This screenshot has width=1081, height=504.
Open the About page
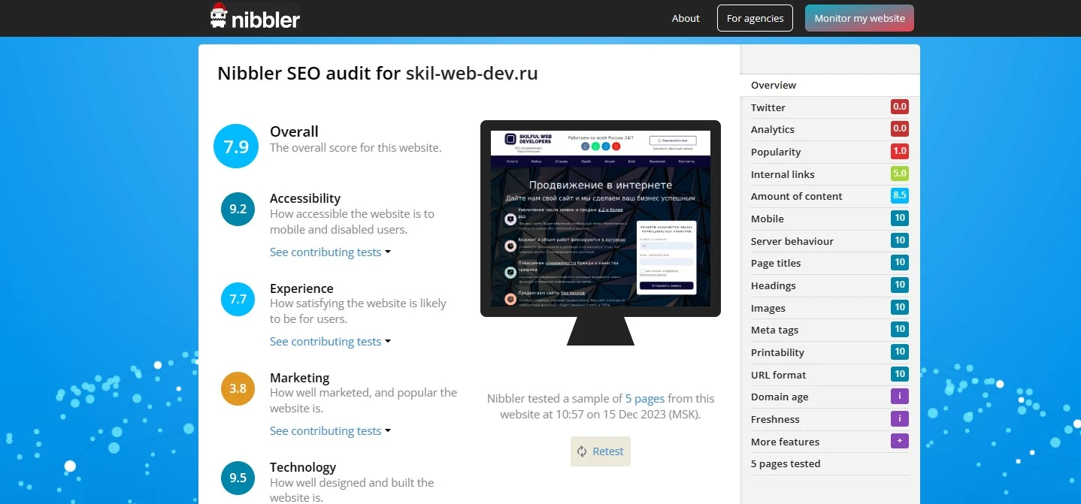686,18
